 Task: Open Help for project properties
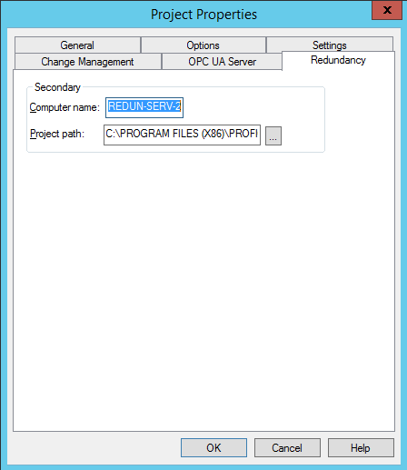[361, 447]
